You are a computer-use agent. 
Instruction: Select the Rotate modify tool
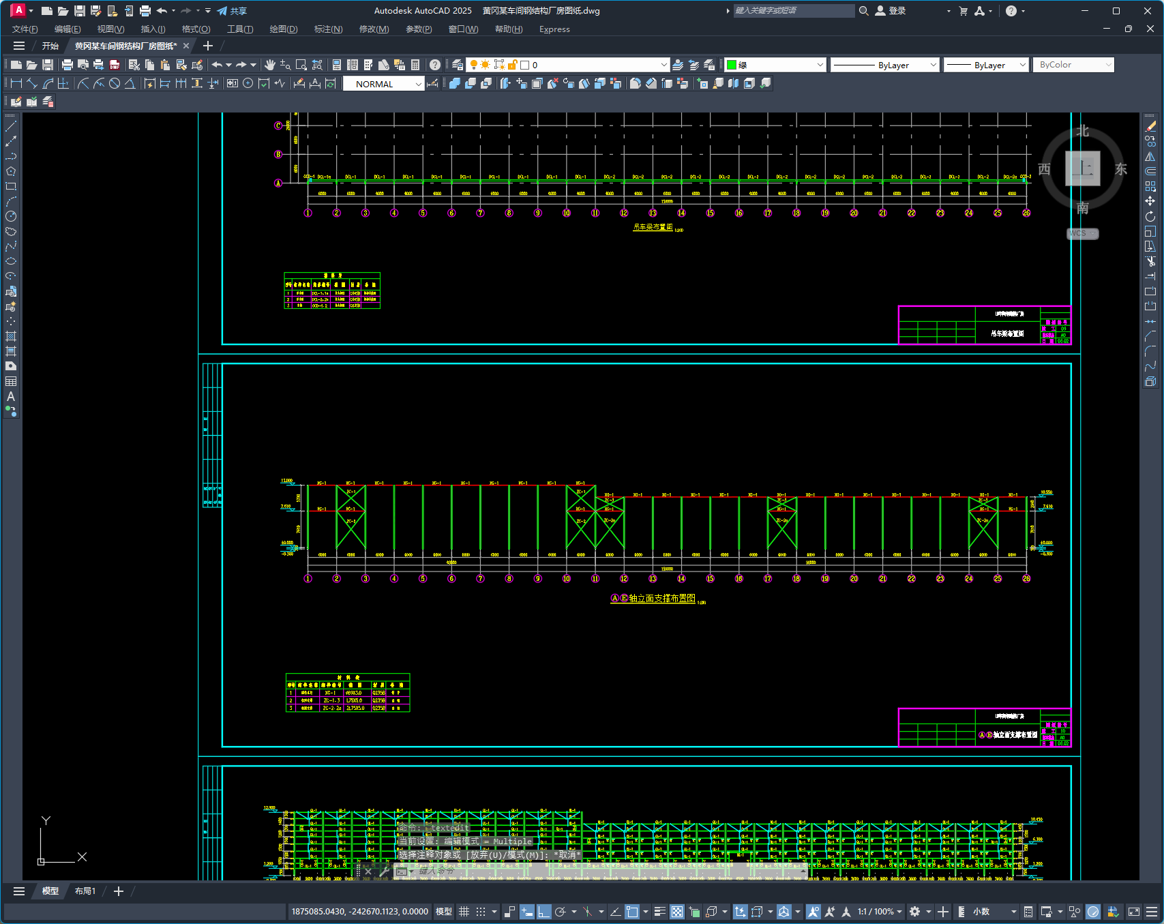pos(1151,216)
